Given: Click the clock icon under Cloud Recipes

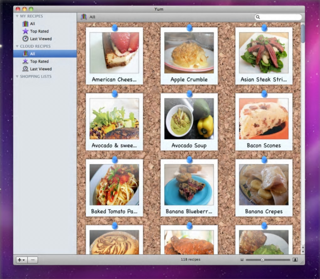Looking at the screenshot, I should 25,69.
